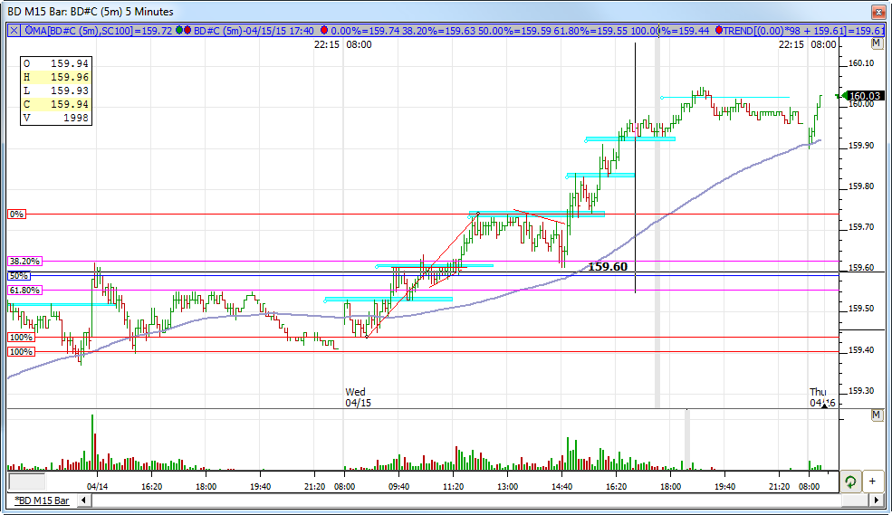Click the plus add button beside refresh
This screenshot has height=515, width=892.
point(873,482)
